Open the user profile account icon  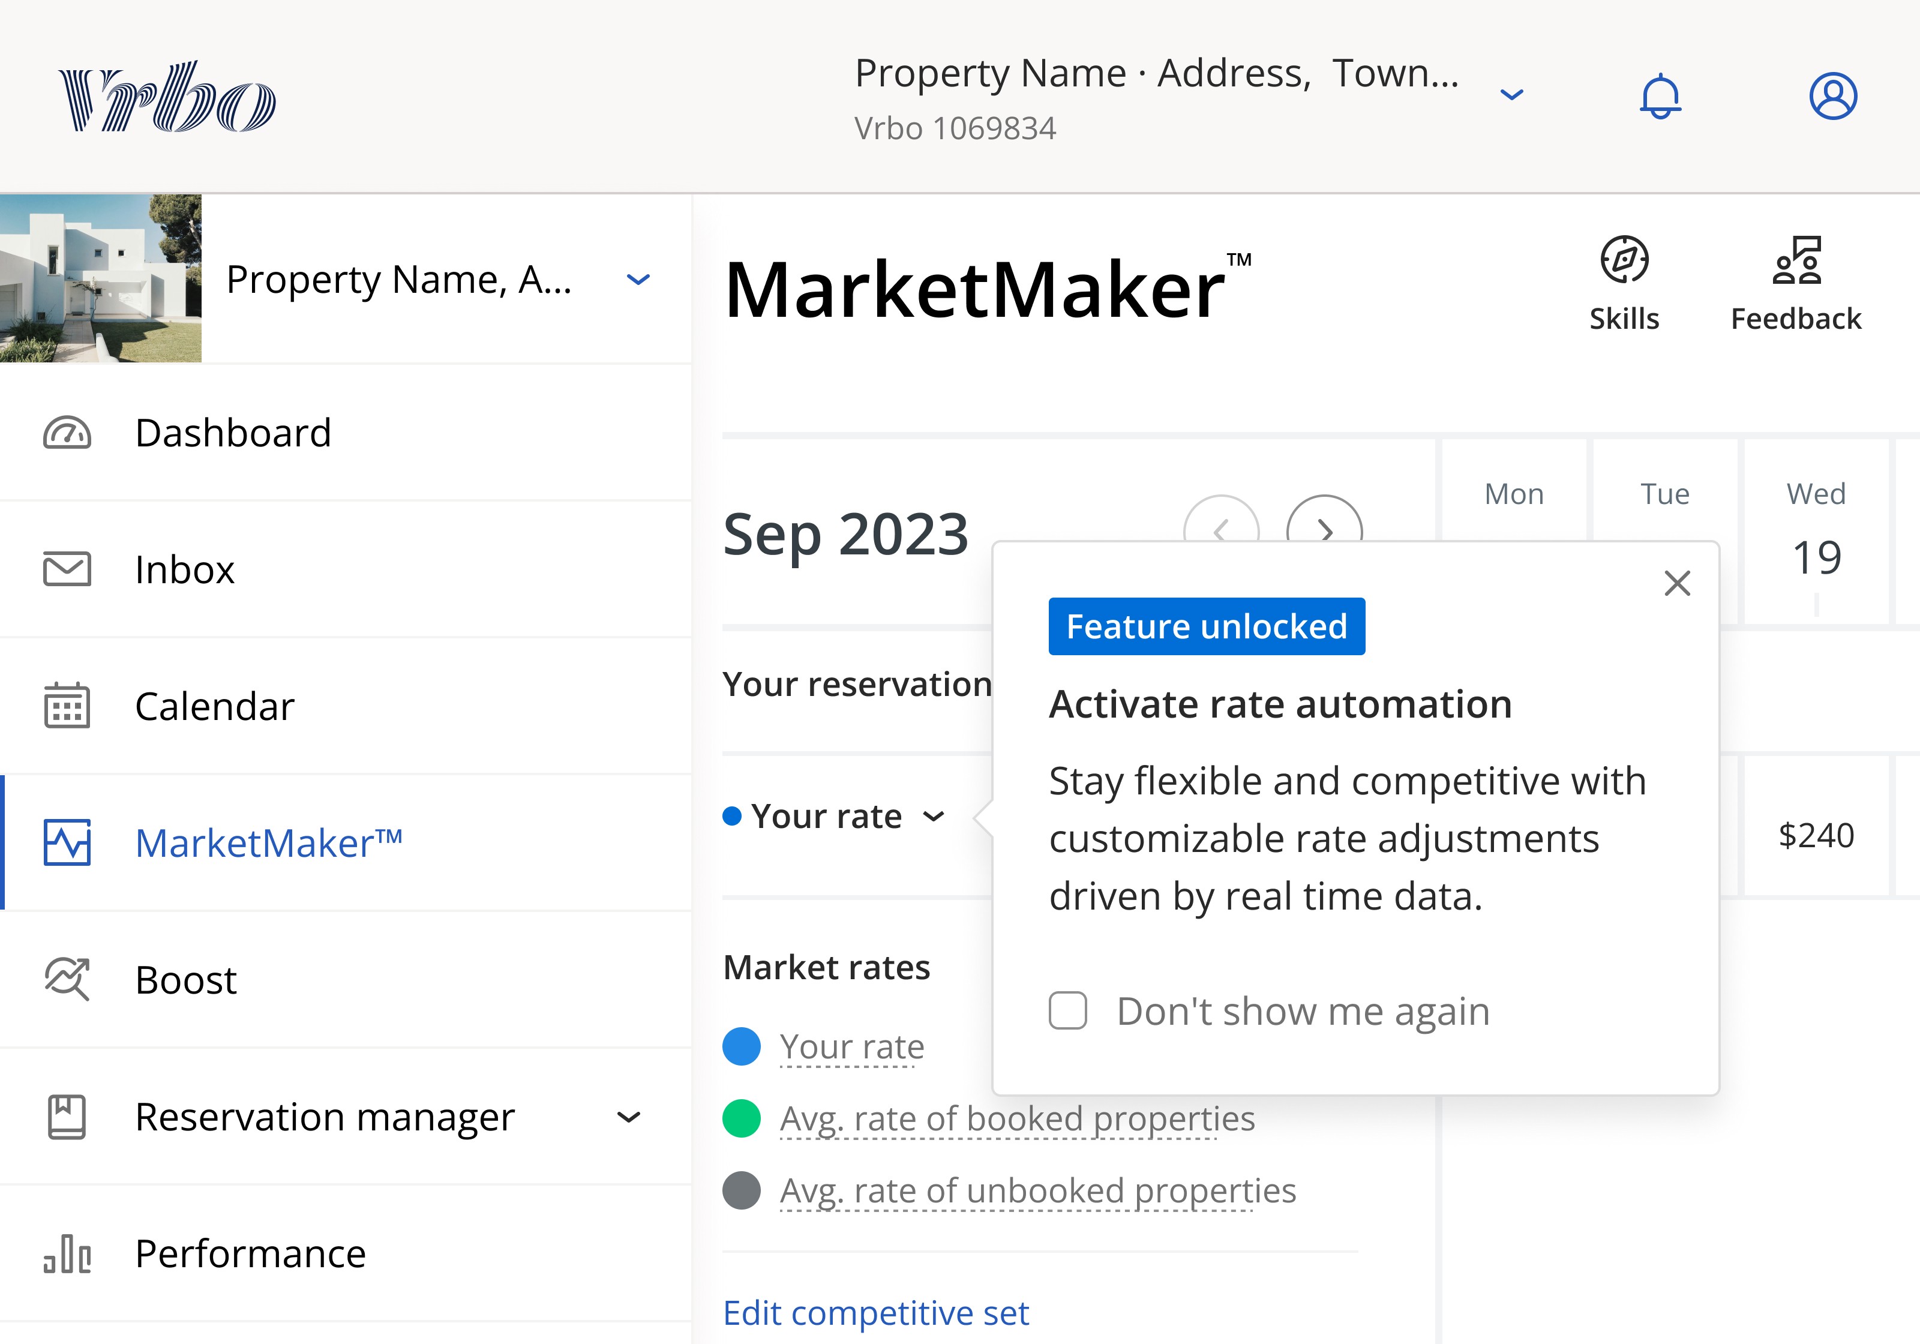pyautogui.click(x=1832, y=96)
